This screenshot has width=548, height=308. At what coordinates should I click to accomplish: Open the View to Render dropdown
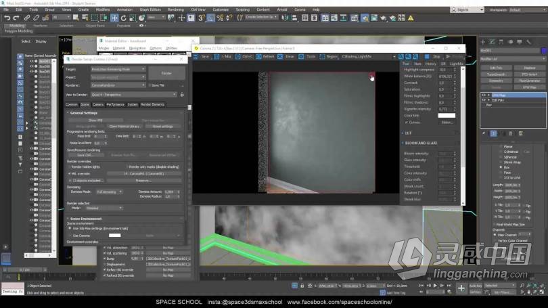tap(134, 95)
